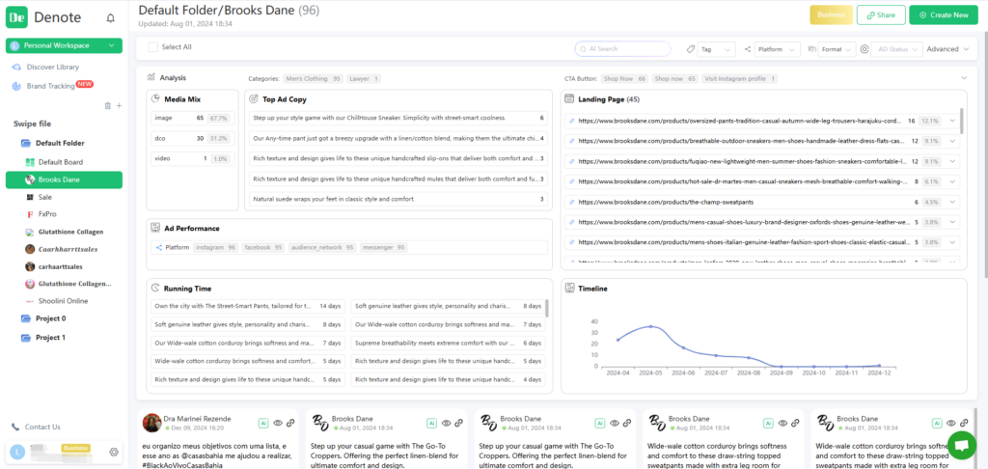Click the Project 1 folder icon
The image size is (988, 469).
(x=26, y=337)
